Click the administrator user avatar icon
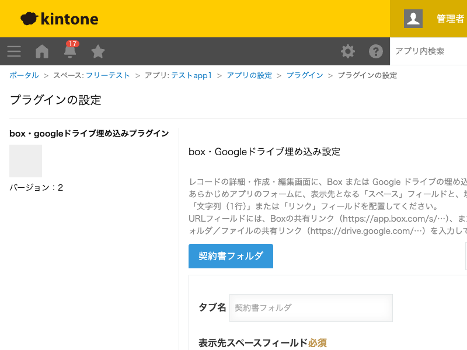 (413, 19)
